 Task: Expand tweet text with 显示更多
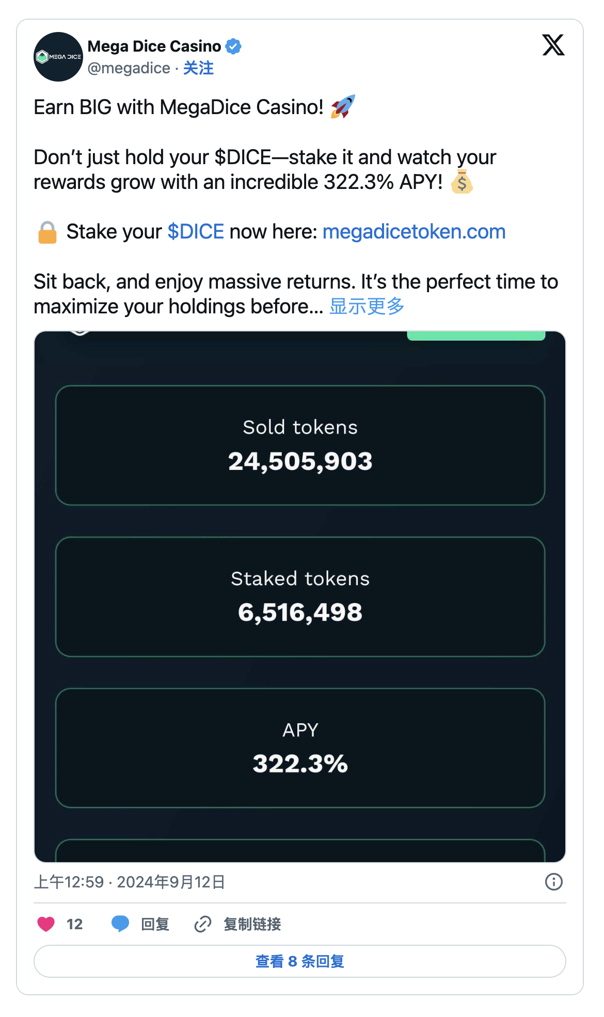(367, 306)
